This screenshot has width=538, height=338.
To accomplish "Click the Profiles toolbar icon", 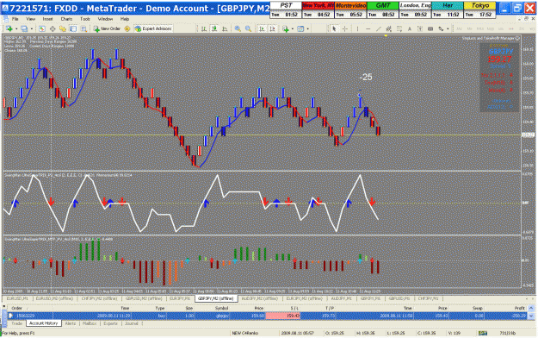I will [24, 28].
